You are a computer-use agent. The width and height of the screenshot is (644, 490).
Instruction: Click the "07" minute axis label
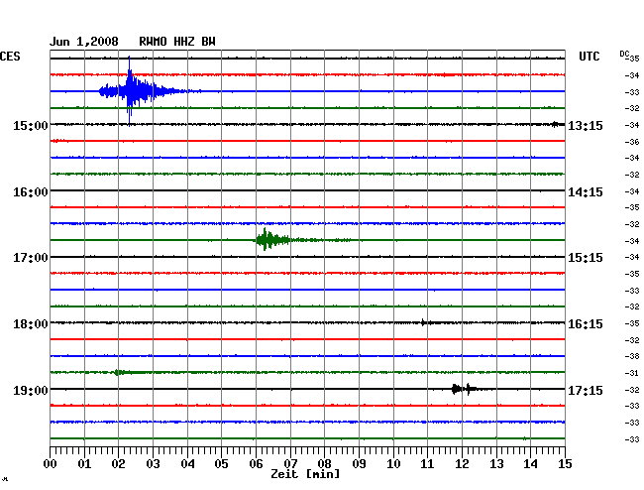(x=290, y=464)
